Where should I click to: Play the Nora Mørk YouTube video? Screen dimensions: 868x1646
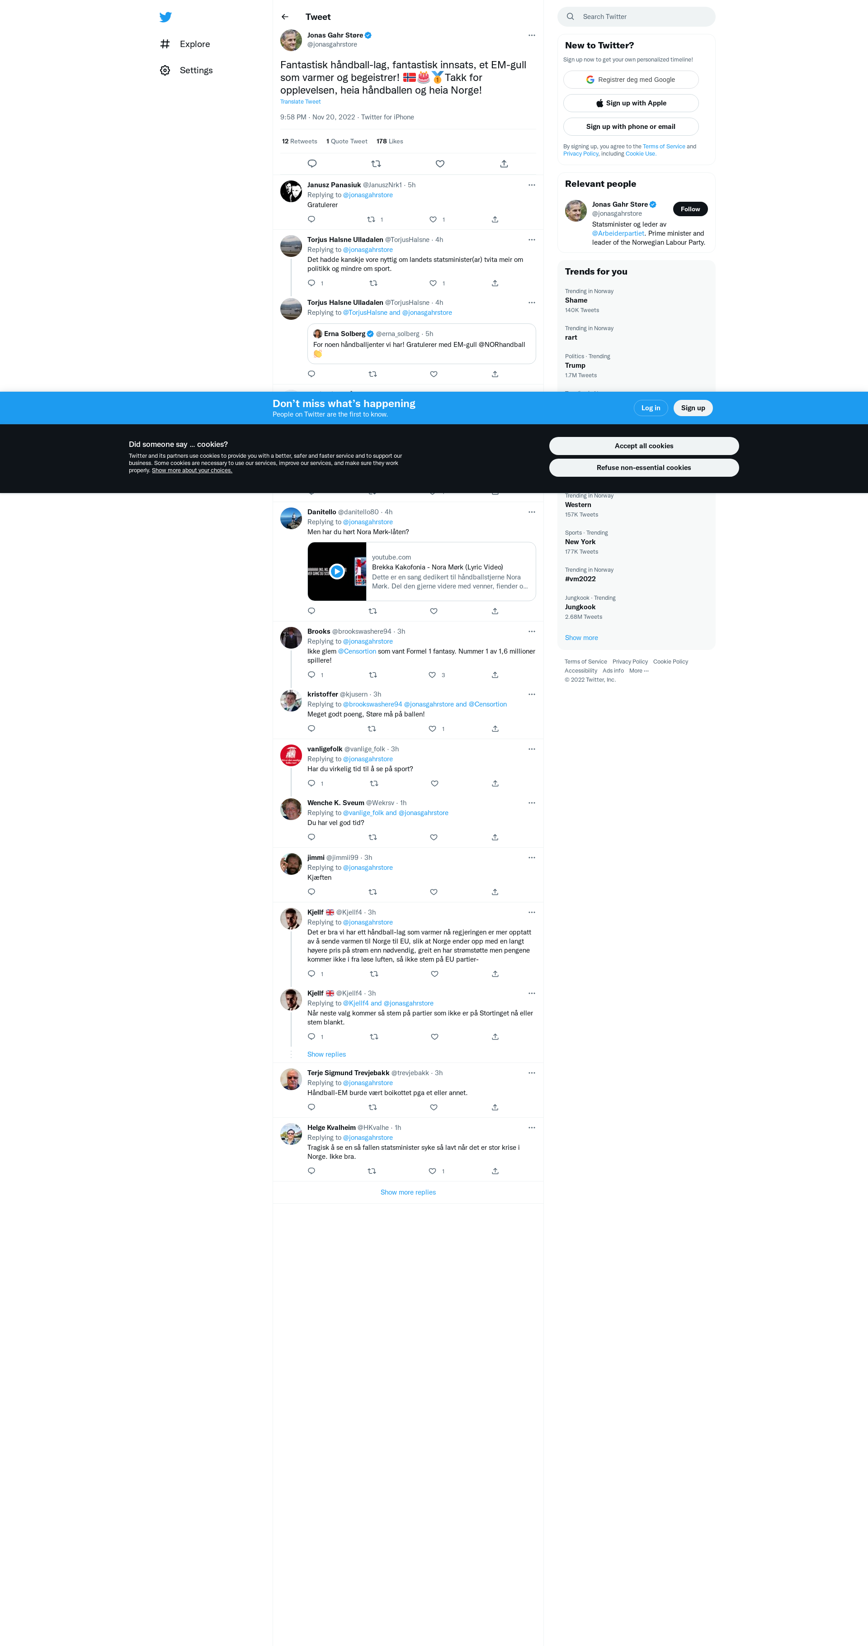point(337,571)
